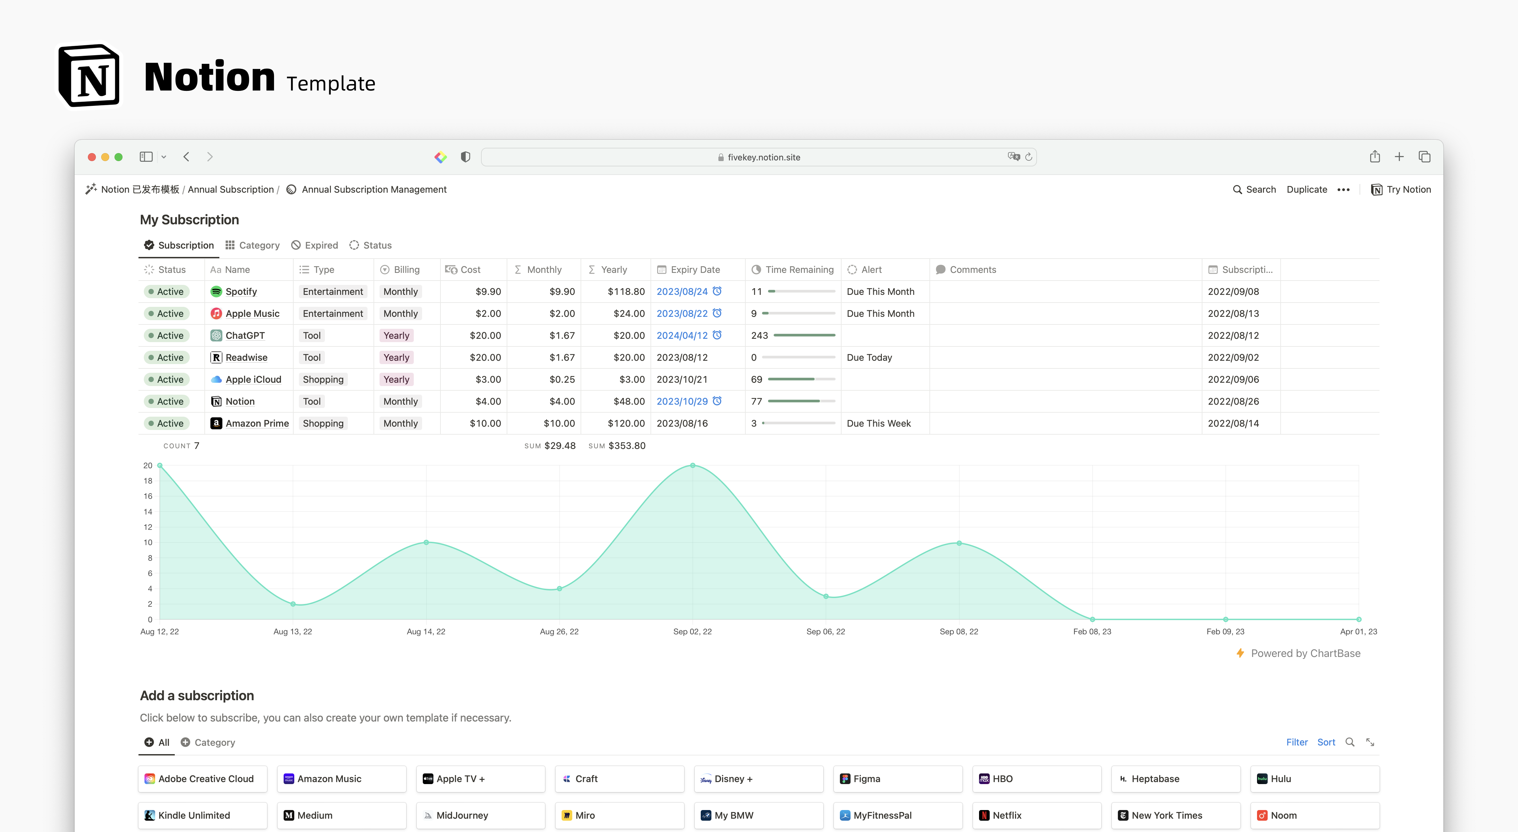Click reminder clock icon beside 2023/08/24

(x=717, y=291)
